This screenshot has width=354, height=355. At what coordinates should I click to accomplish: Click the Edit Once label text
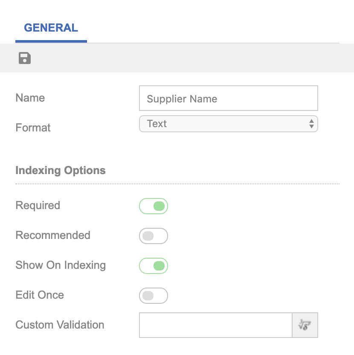coord(40,295)
